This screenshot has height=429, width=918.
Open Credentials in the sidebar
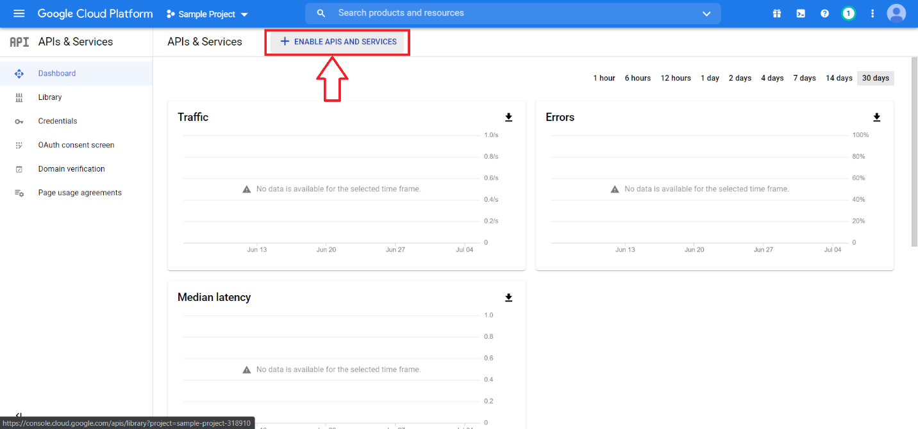76,121
